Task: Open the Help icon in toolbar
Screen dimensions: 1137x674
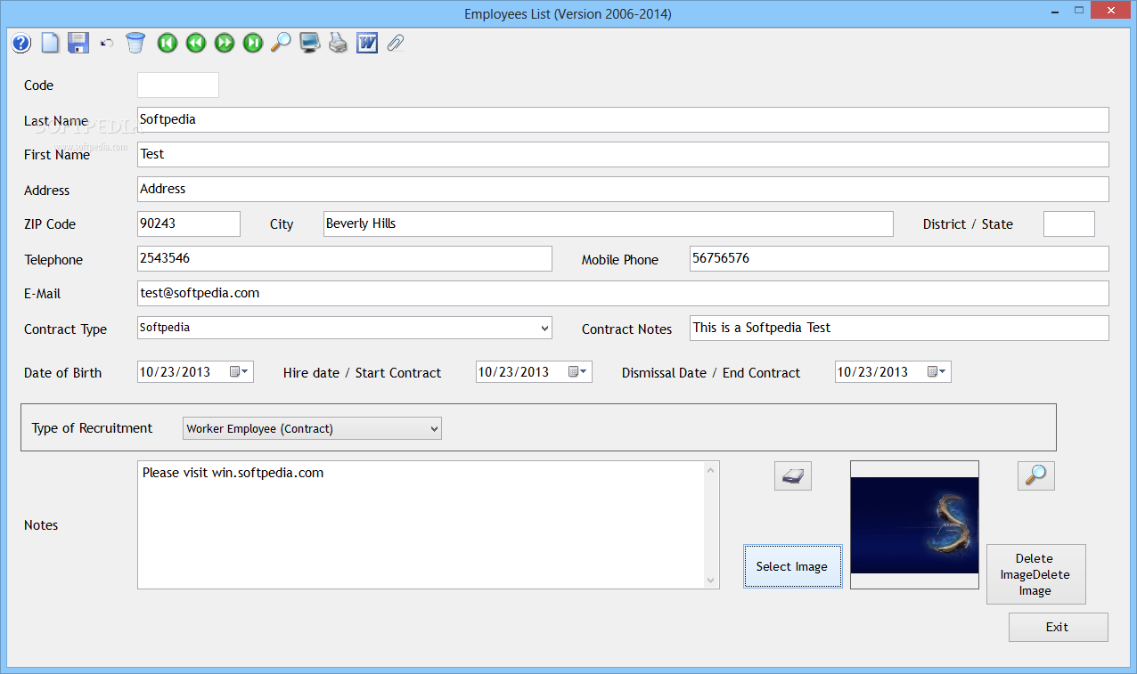Action: (21, 42)
